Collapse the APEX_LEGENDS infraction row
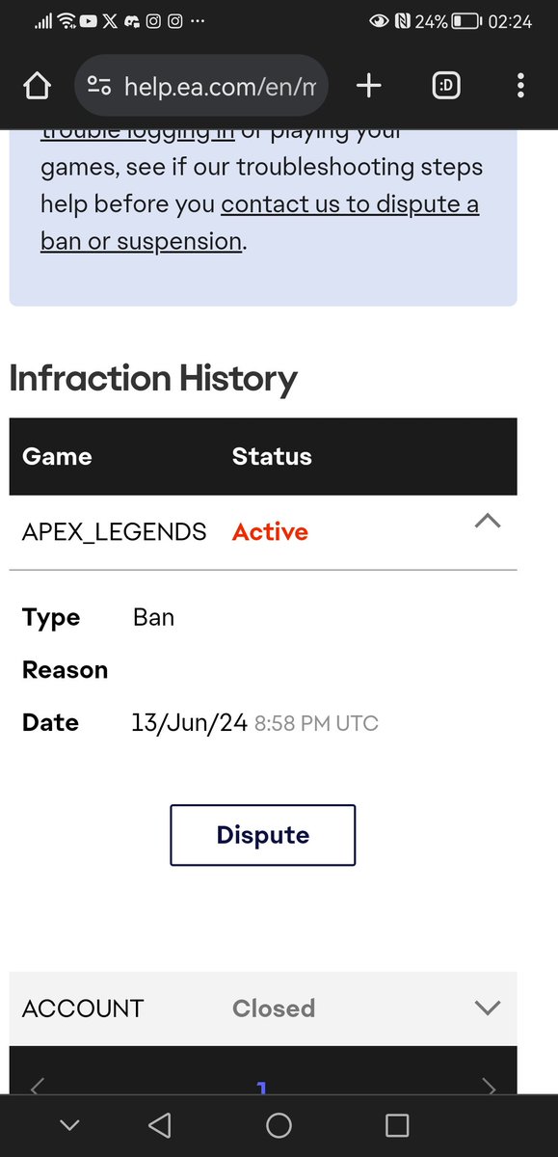Screen dimensions: 558x1157 click(x=488, y=522)
